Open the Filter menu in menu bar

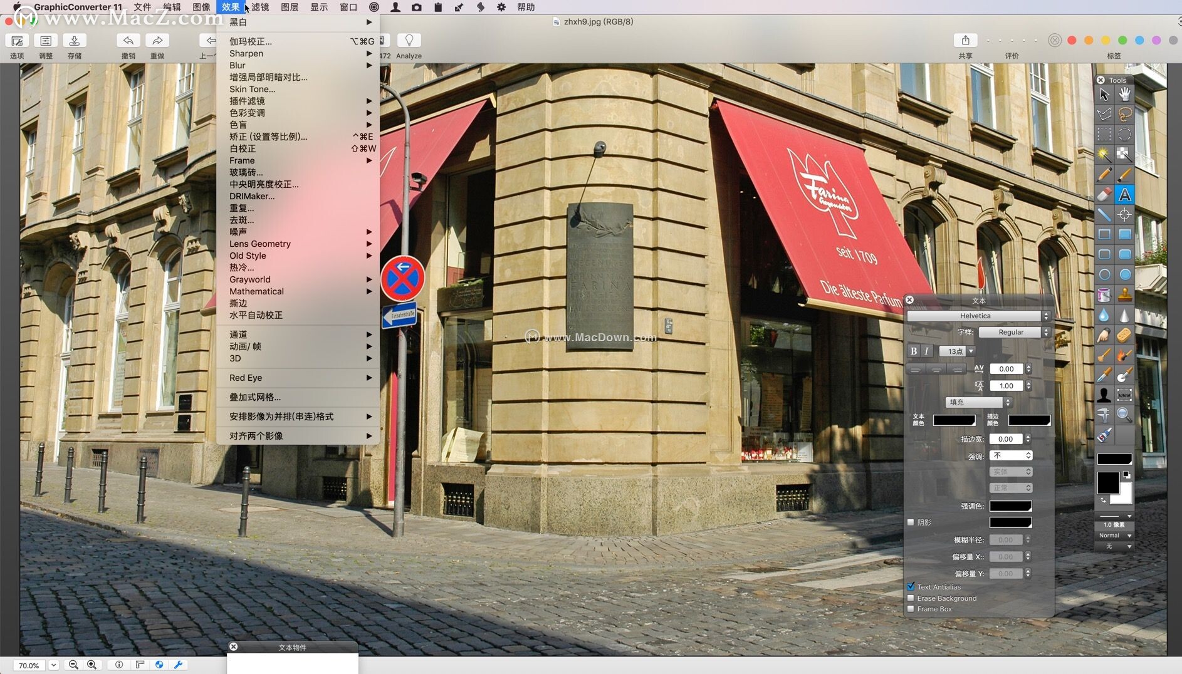[x=260, y=7]
